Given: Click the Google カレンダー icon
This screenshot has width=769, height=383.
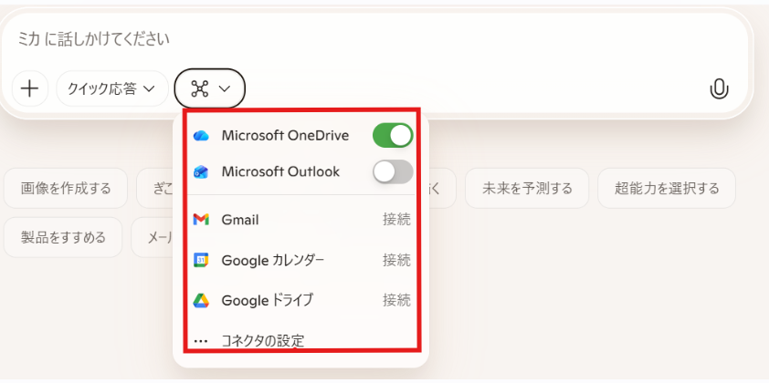Looking at the screenshot, I should click(x=202, y=260).
